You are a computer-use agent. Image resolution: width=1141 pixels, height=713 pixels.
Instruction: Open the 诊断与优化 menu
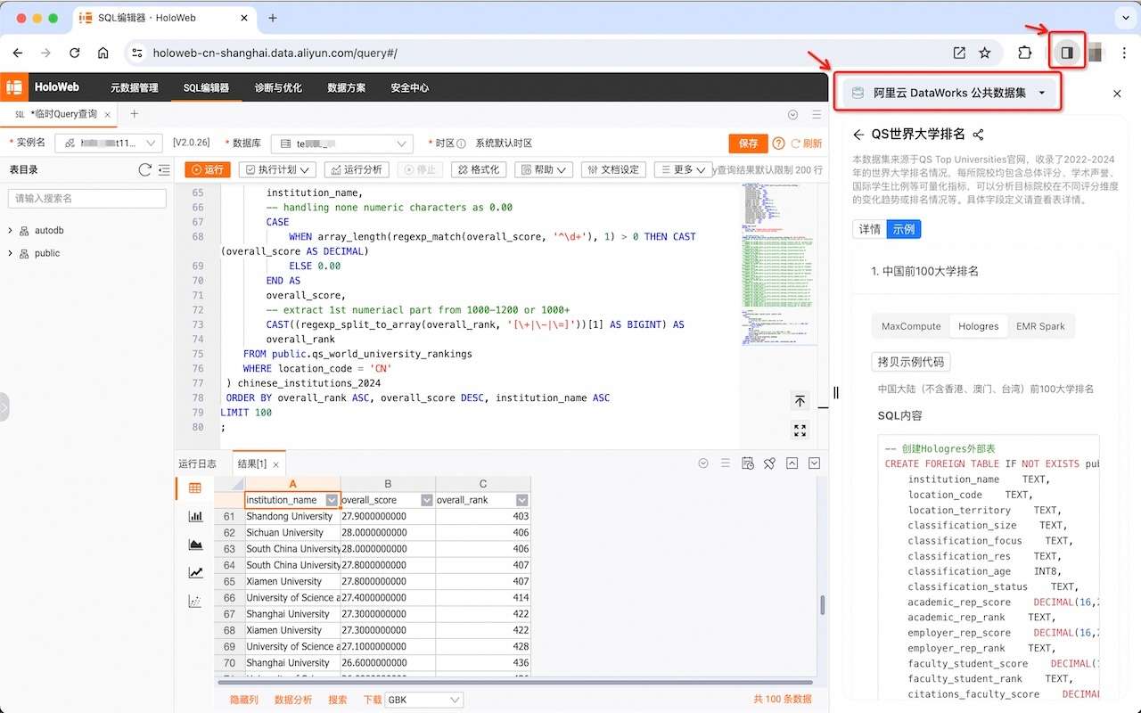pyautogui.click(x=278, y=88)
